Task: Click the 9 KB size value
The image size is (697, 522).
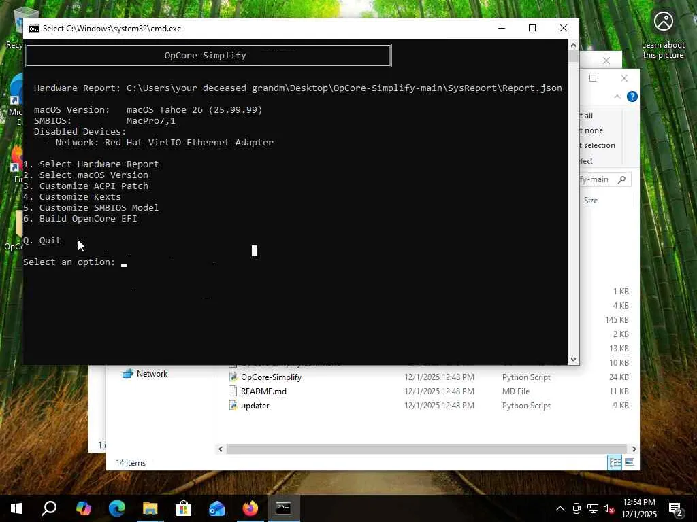Action: pos(621,405)
